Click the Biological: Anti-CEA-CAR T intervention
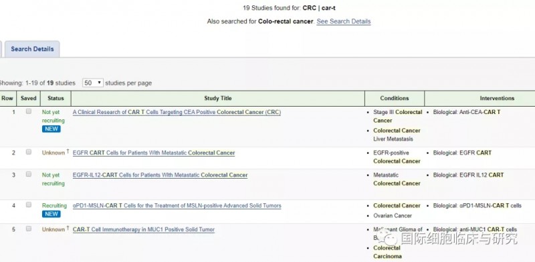Image resolution: width=535 pixels, height=262 pixels. (x=467, y=112)
